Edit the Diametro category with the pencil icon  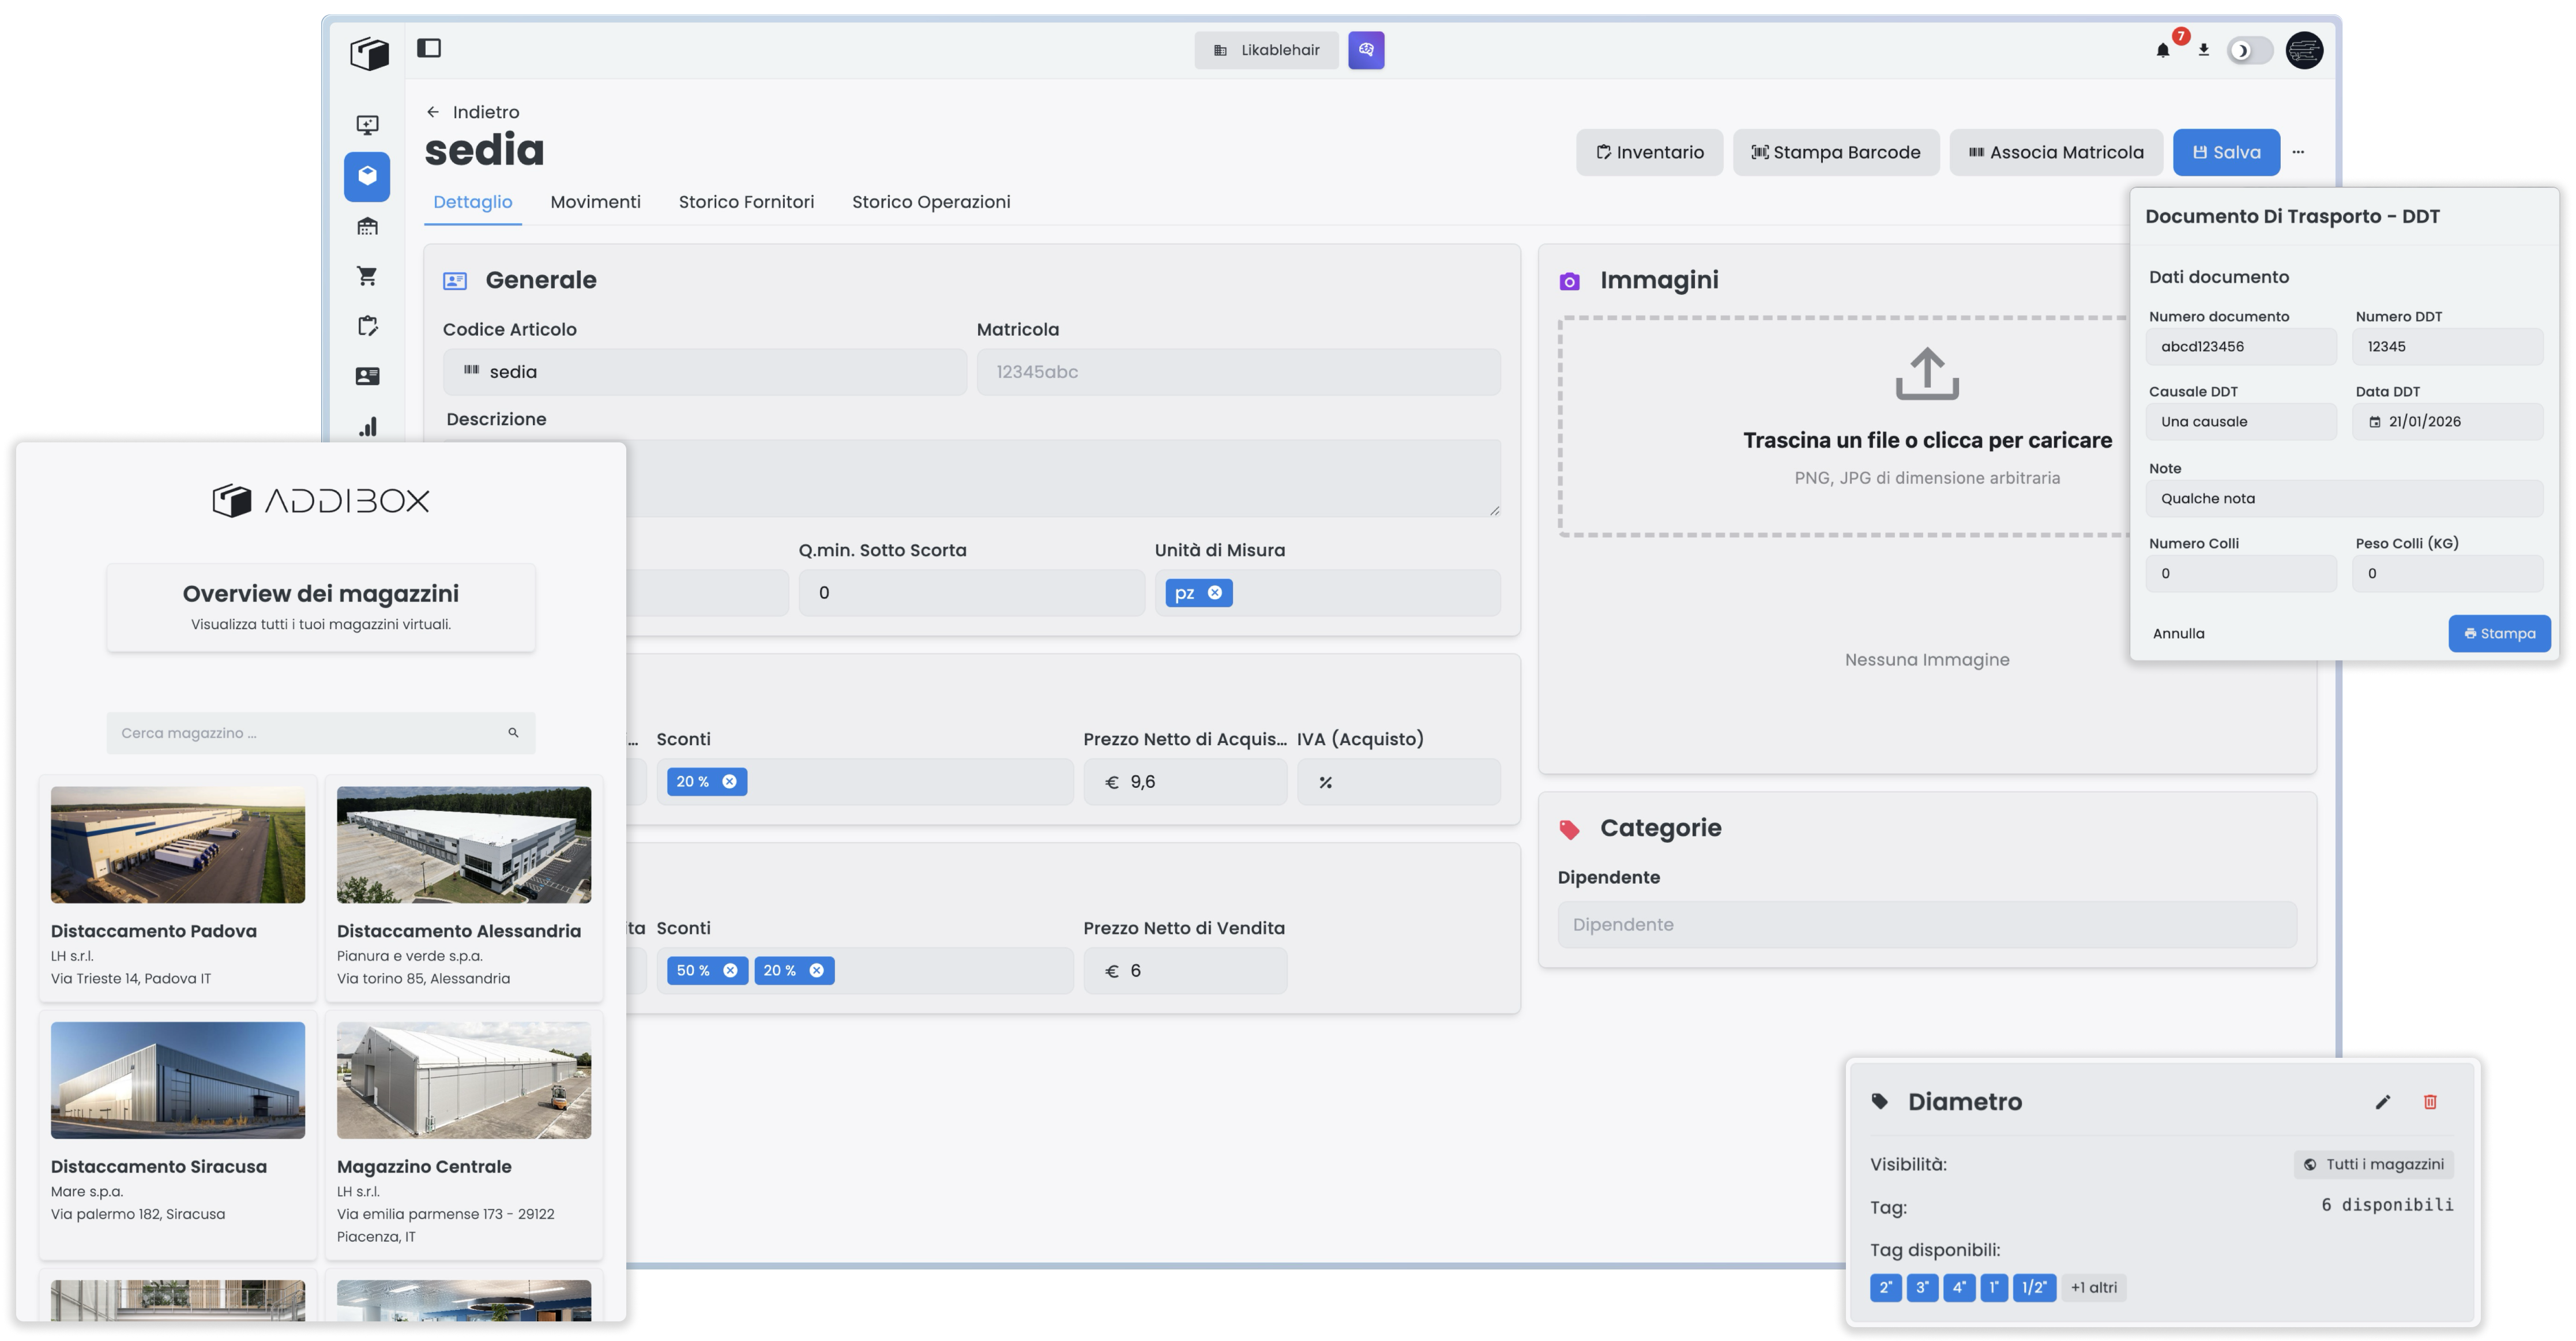click(x=2383, y=1101)
